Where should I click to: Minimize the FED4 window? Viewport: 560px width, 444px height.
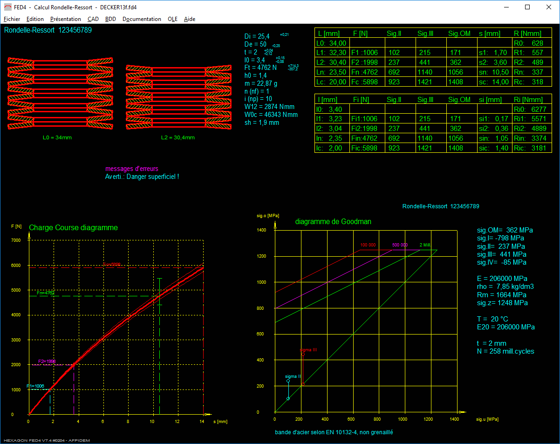click(506, 7)
